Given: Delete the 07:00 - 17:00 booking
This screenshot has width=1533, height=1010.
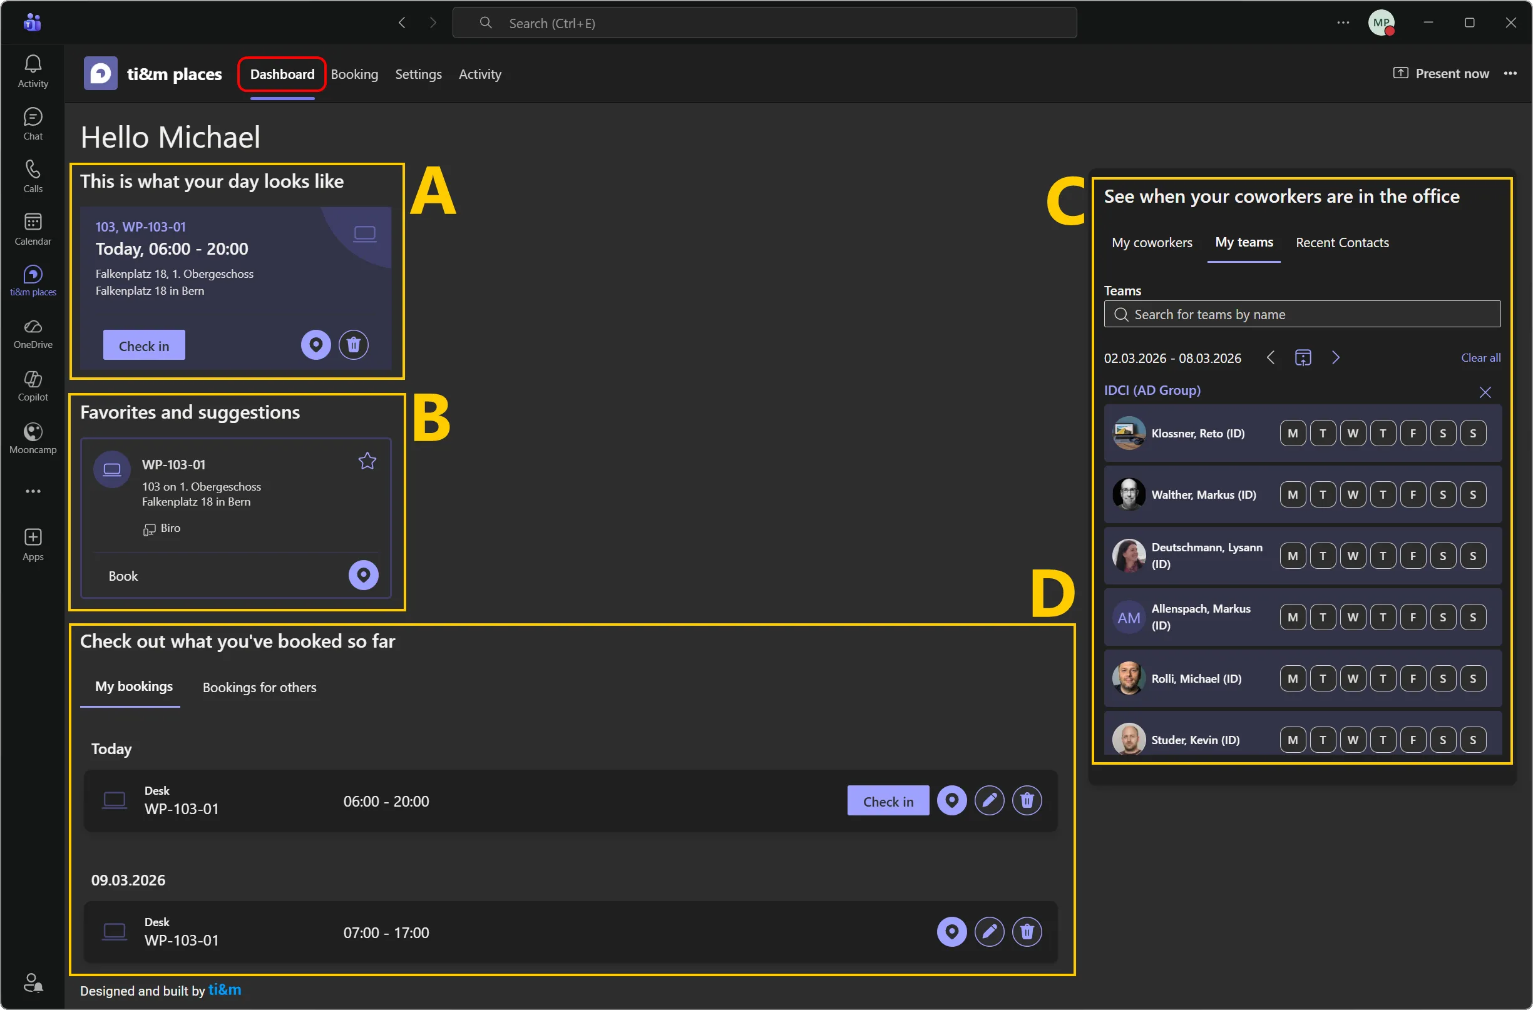Looking at the screenshot, I should coord(1027,932).
